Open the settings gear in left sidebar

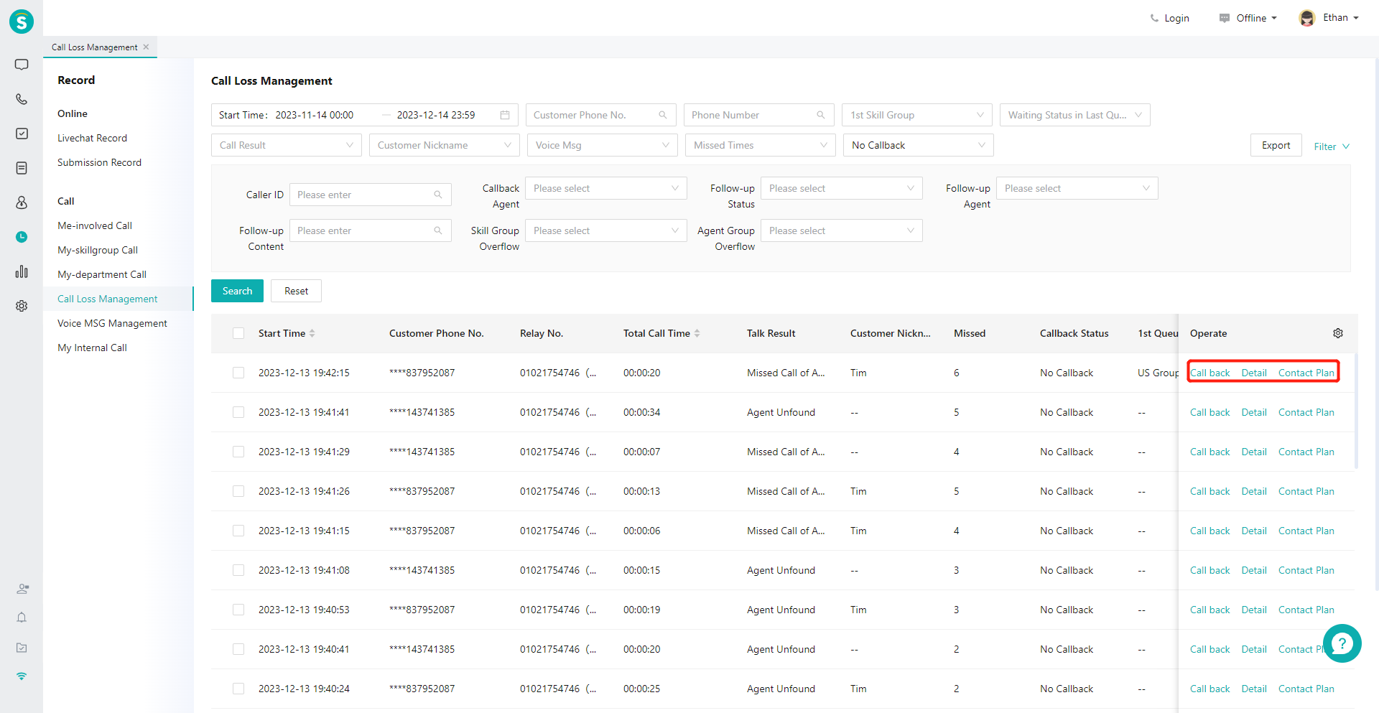pos(22,306)
